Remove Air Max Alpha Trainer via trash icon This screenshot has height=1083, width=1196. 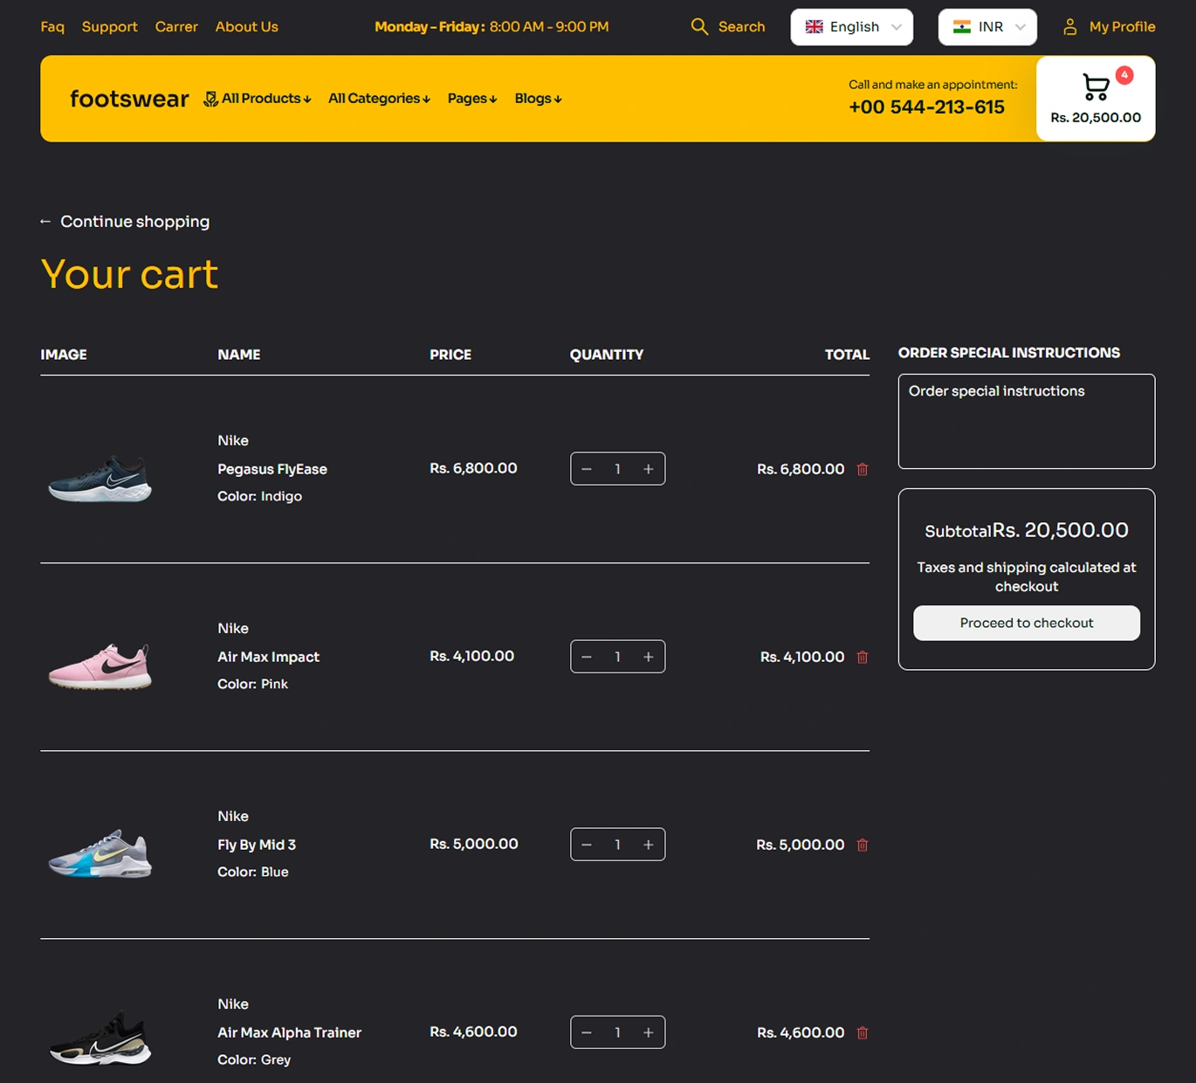[x=863, y=1032]
